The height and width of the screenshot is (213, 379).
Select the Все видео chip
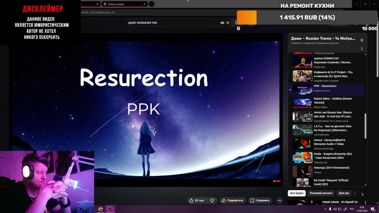[x=297, y=193]
